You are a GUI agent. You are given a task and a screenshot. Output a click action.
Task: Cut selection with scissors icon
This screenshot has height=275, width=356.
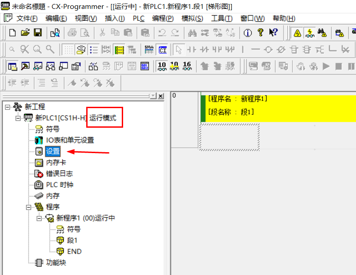(102, 33)
